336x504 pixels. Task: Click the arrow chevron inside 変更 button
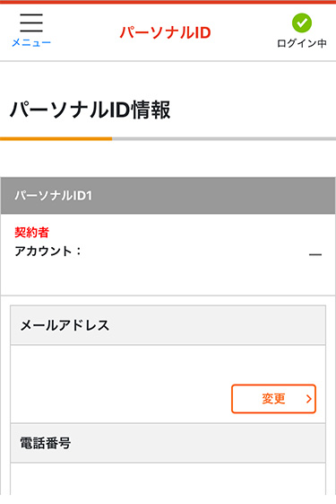pyautogui.click(x=309, y=399)
